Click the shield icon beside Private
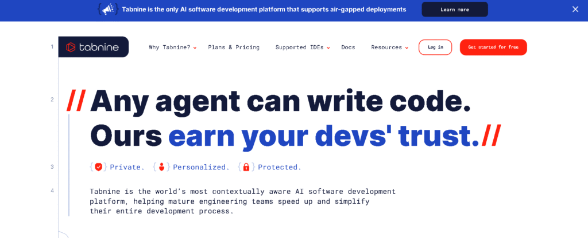This screenshot has width=588, height=238. (99, 167)
